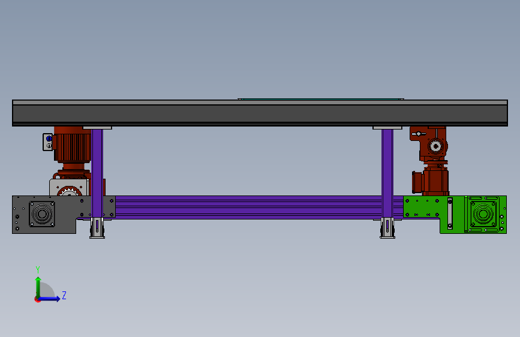The width and height of the screenshot is (520, 337).
Task: Click the Y label on the triad
Action: click(x=38, y=269)
